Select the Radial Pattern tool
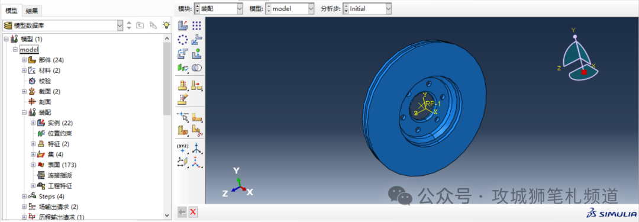Screen dimensions: 639x222 (x=183, y=39)
